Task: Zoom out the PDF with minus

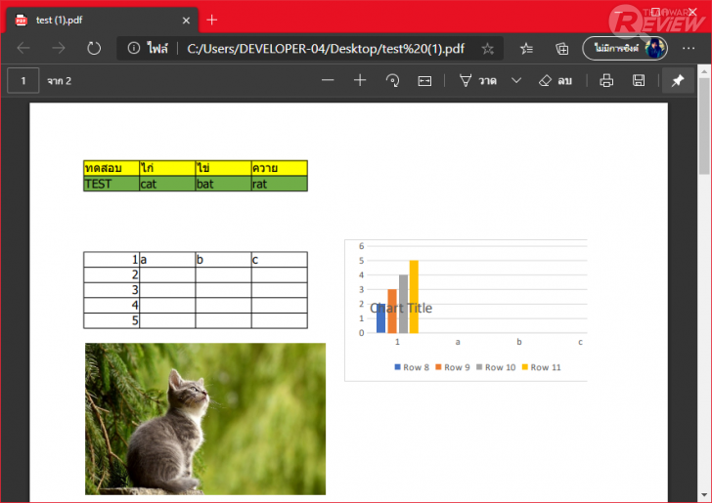Action: 328,80
